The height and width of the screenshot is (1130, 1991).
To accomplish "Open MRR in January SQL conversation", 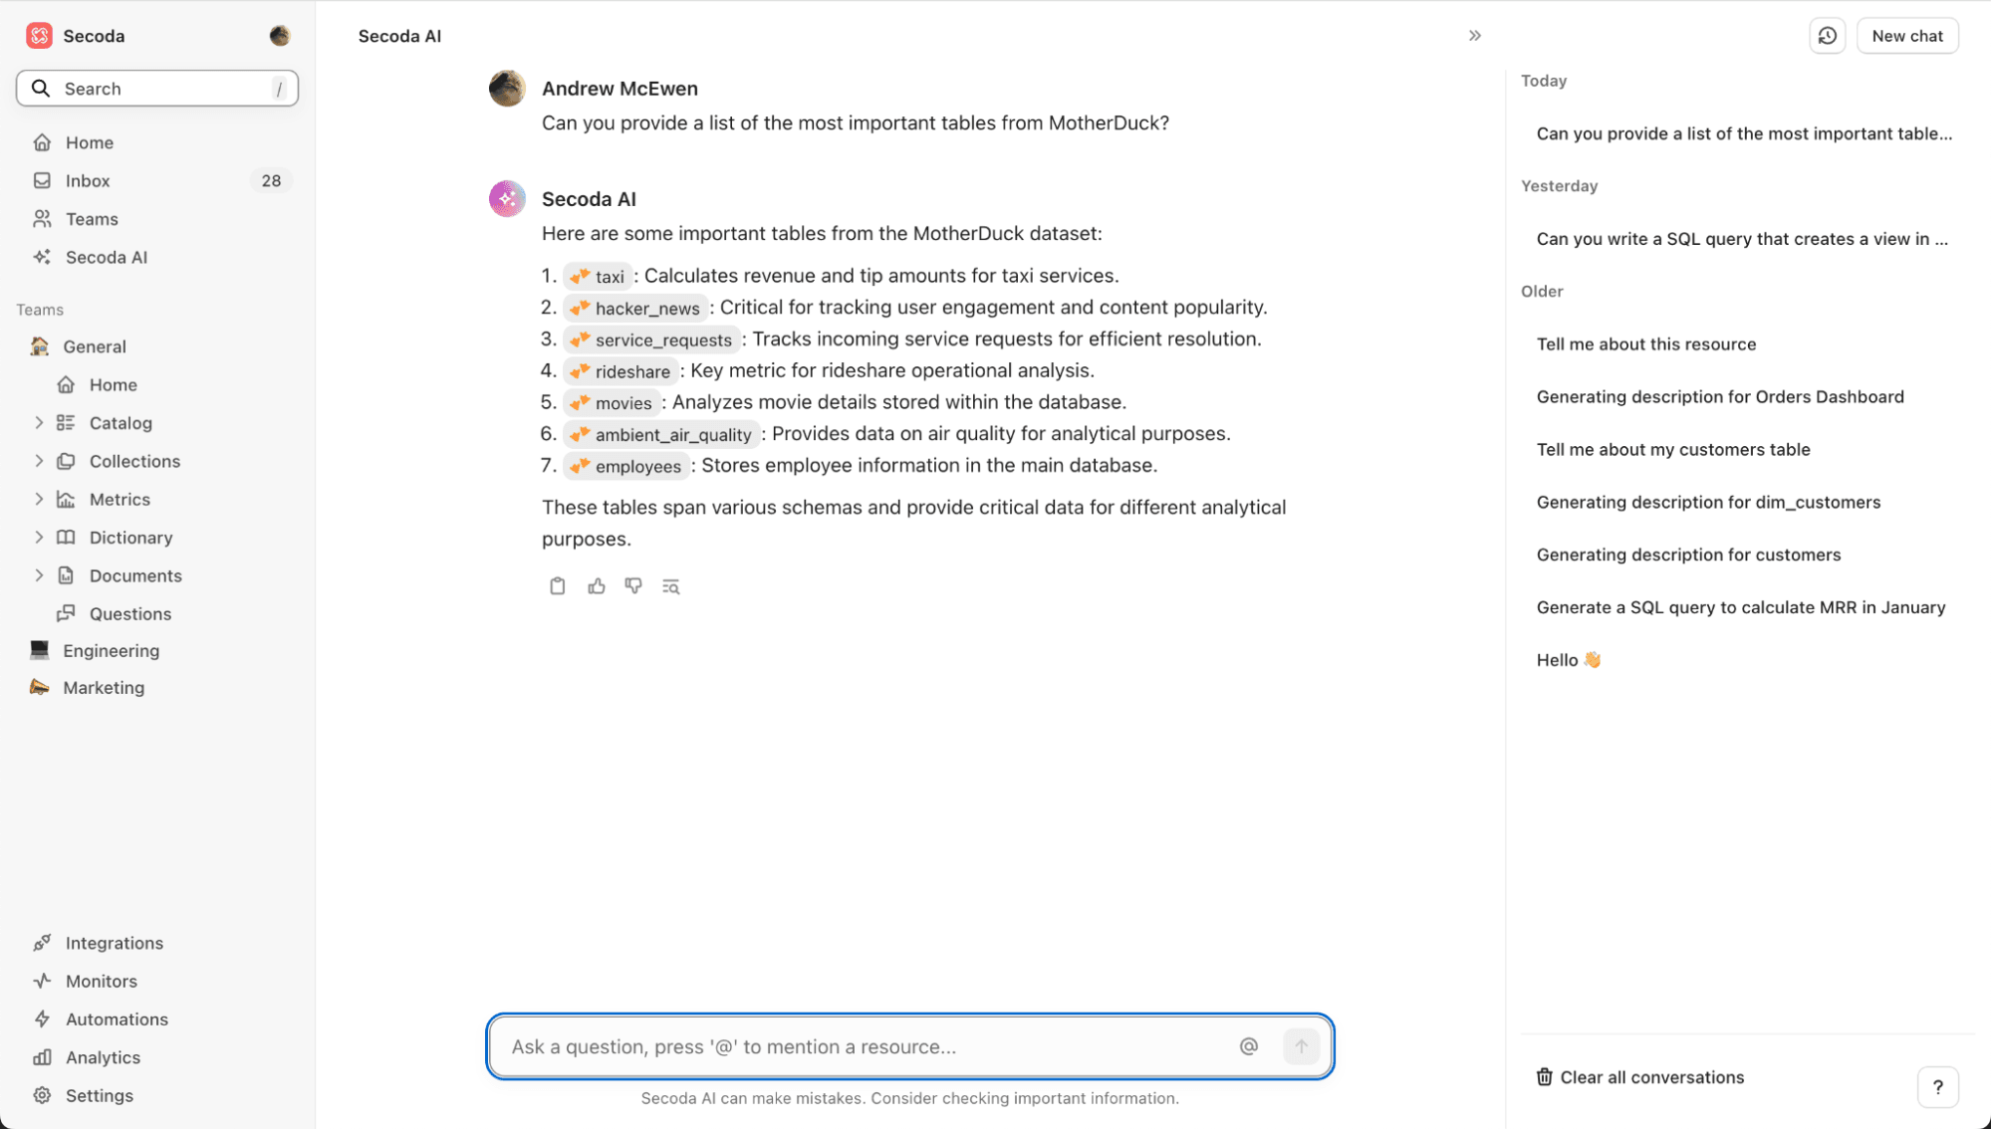I will tap(1743, 607).
